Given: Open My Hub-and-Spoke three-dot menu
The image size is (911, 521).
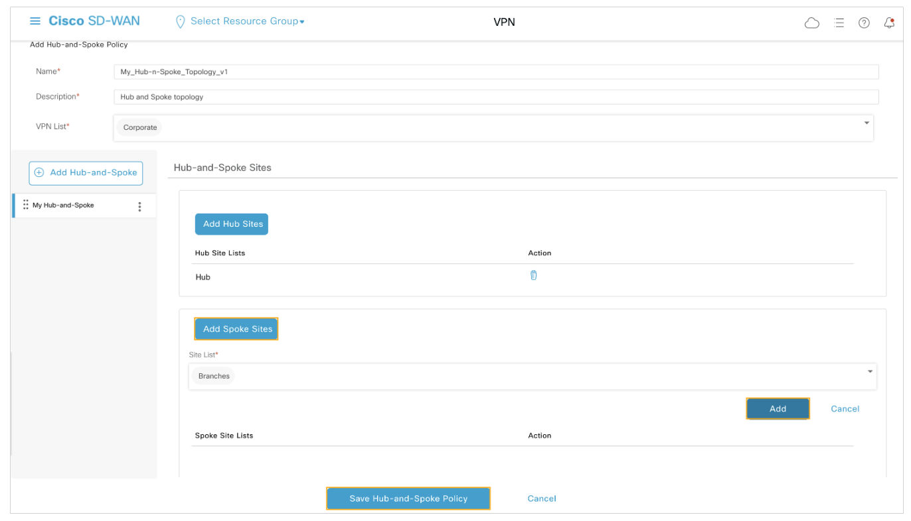Looking at the screenshot, I should pyautogui.click(x=139, y=206).
